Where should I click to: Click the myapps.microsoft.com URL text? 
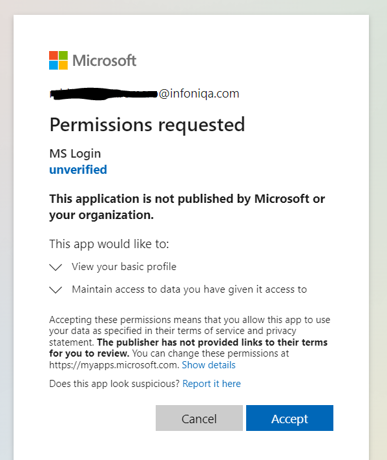coord(114,365)
